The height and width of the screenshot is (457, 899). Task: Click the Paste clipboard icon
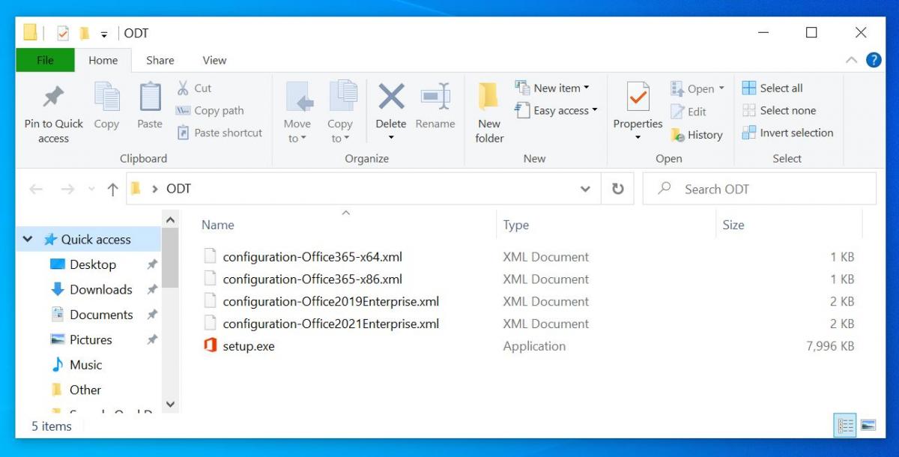(150, 97)
